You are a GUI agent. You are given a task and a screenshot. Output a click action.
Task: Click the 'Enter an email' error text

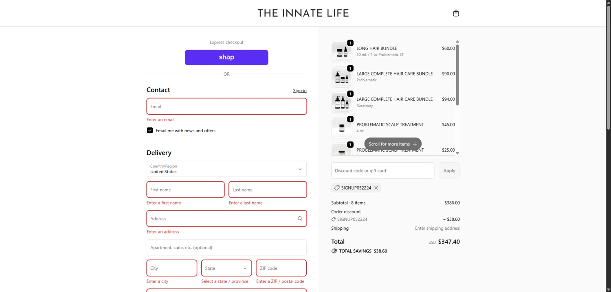(x=160, y=120)
